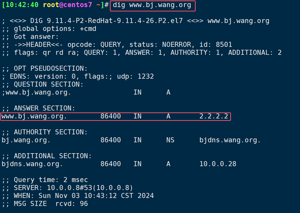Click the status NOERROR text
300x213 pixels.
160,44
